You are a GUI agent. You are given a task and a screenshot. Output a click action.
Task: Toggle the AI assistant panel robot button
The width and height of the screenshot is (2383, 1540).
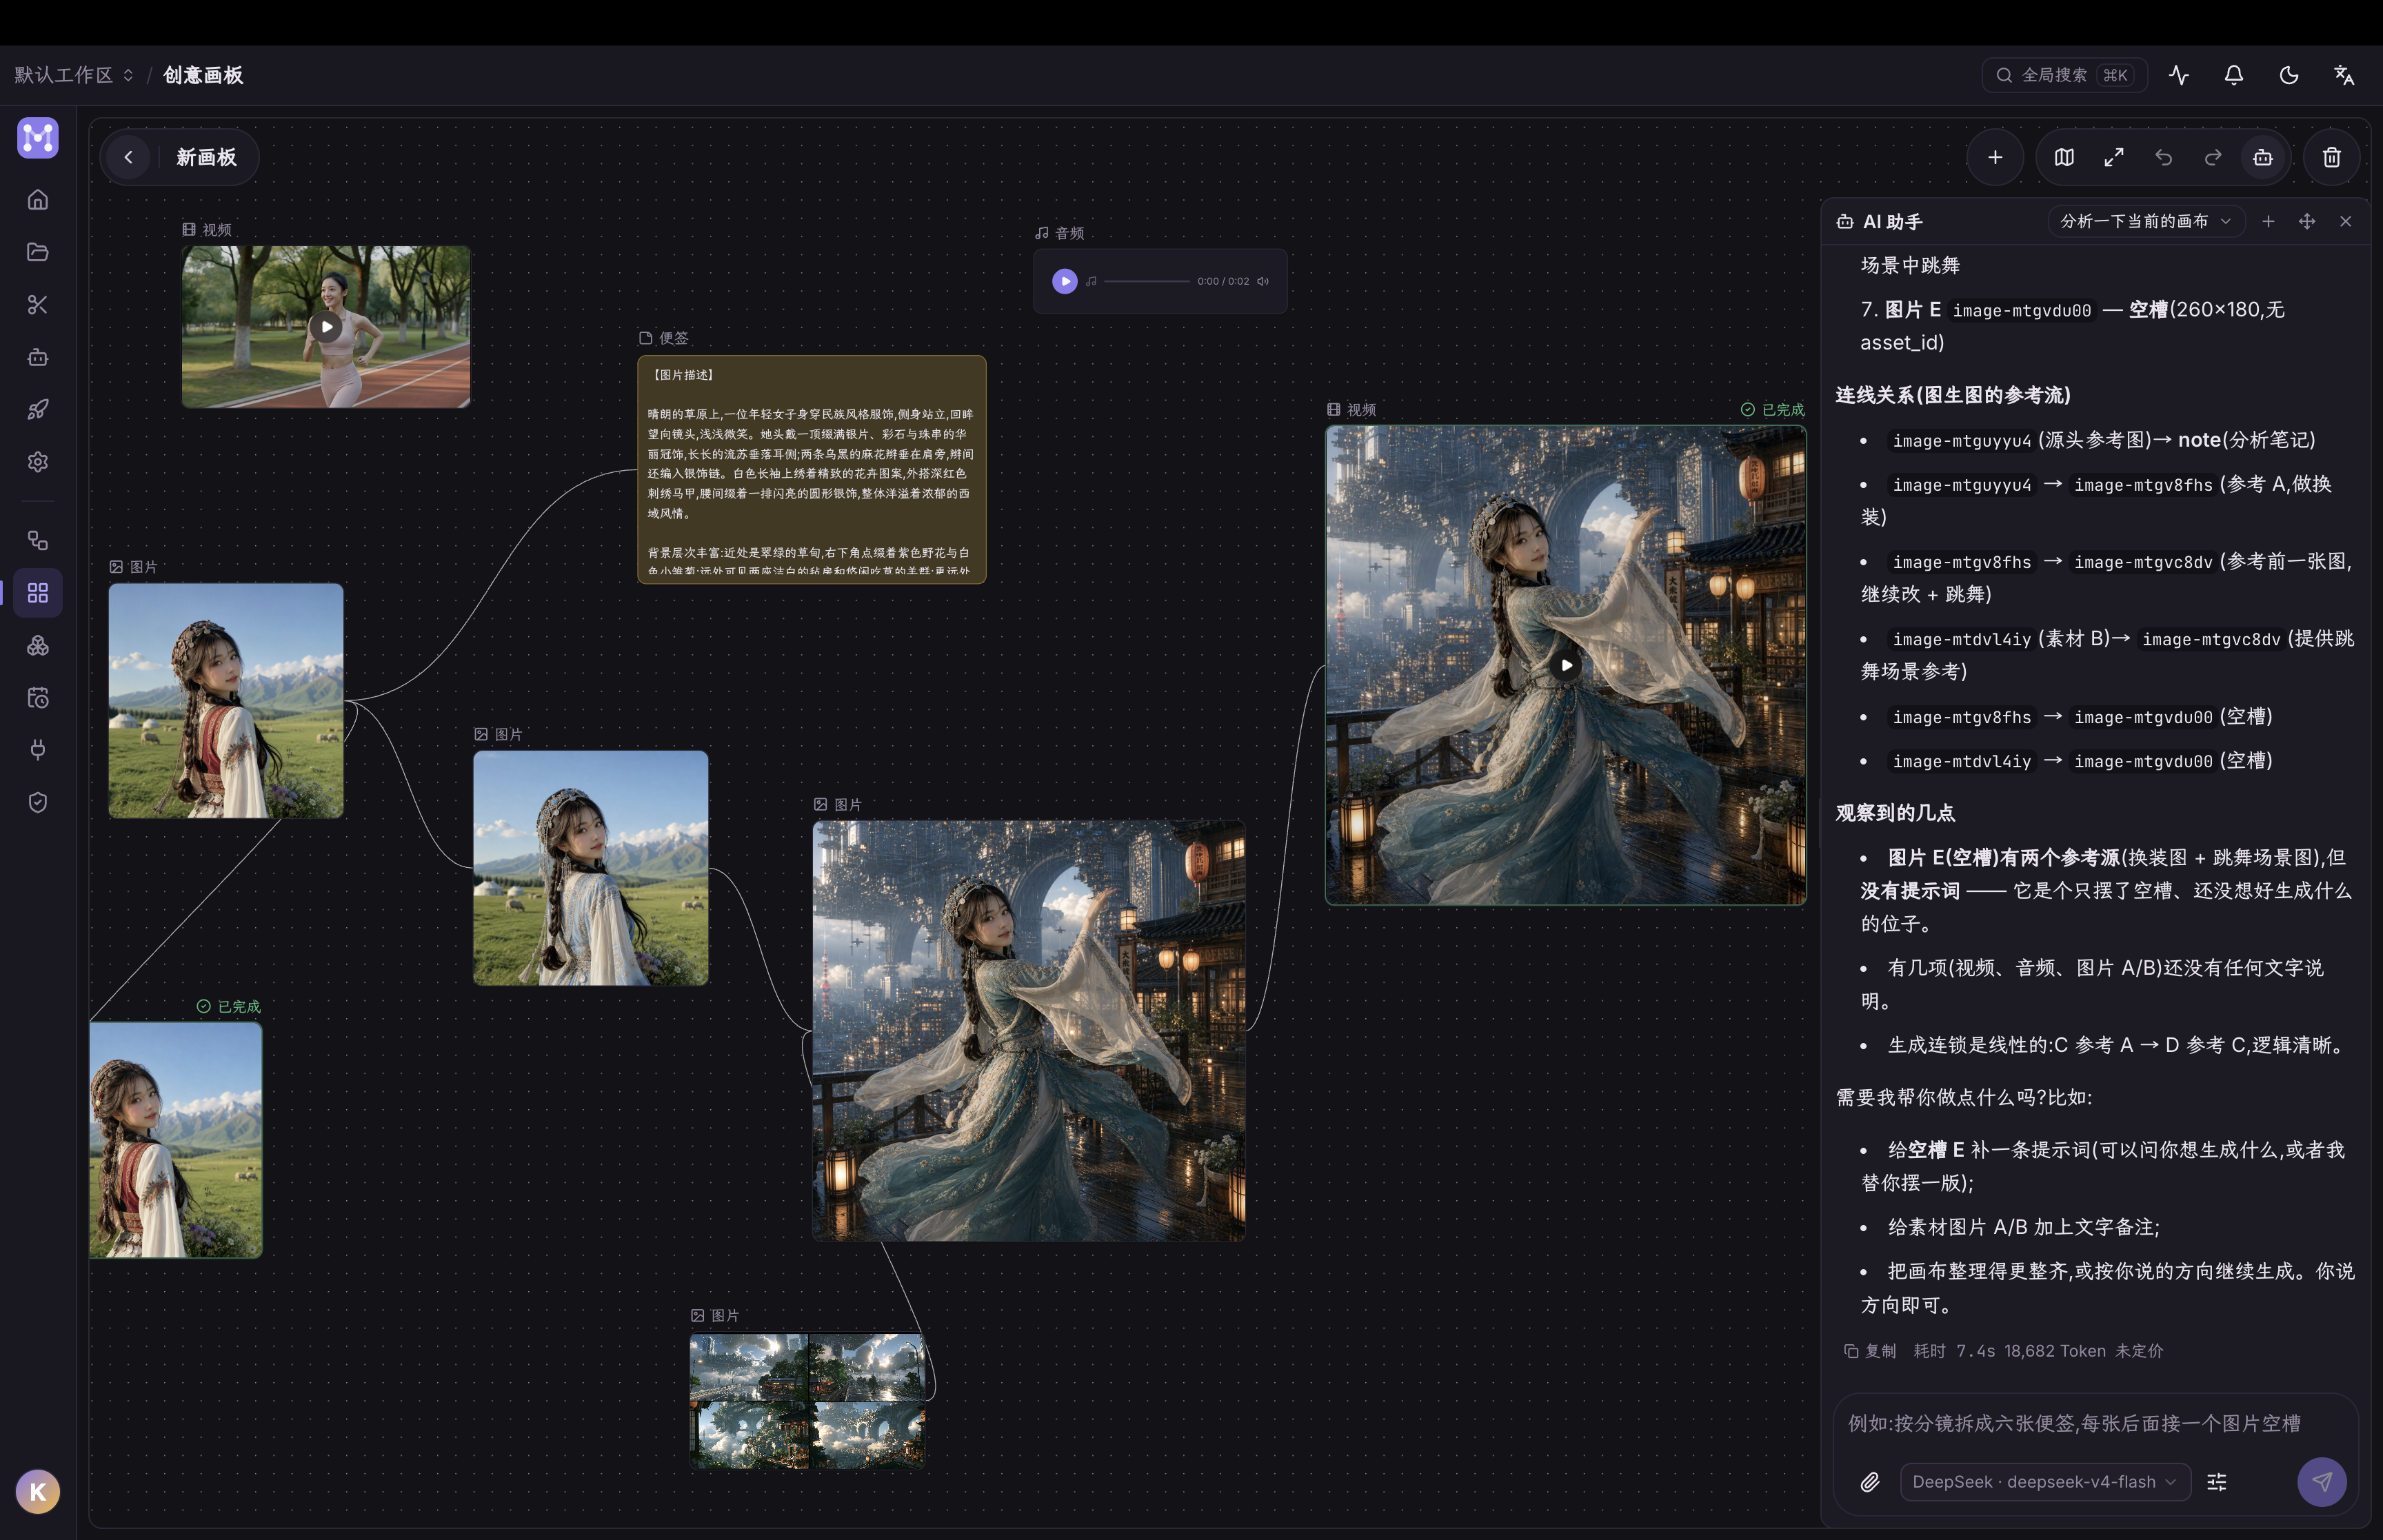click(x=2263, y=157)
